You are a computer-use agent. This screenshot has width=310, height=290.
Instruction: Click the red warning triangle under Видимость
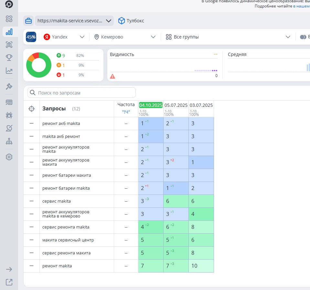click(x=112, y=76)
